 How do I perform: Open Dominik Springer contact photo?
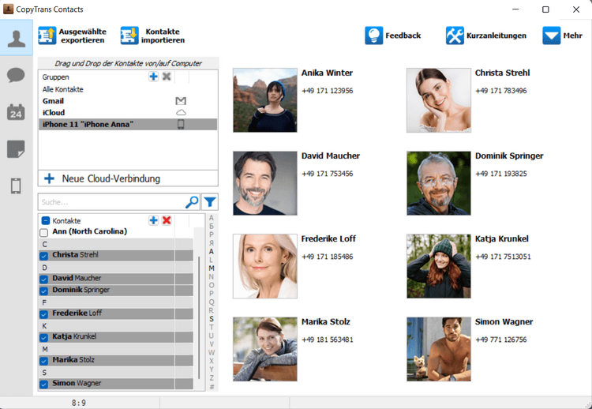[x=439, y=183]
